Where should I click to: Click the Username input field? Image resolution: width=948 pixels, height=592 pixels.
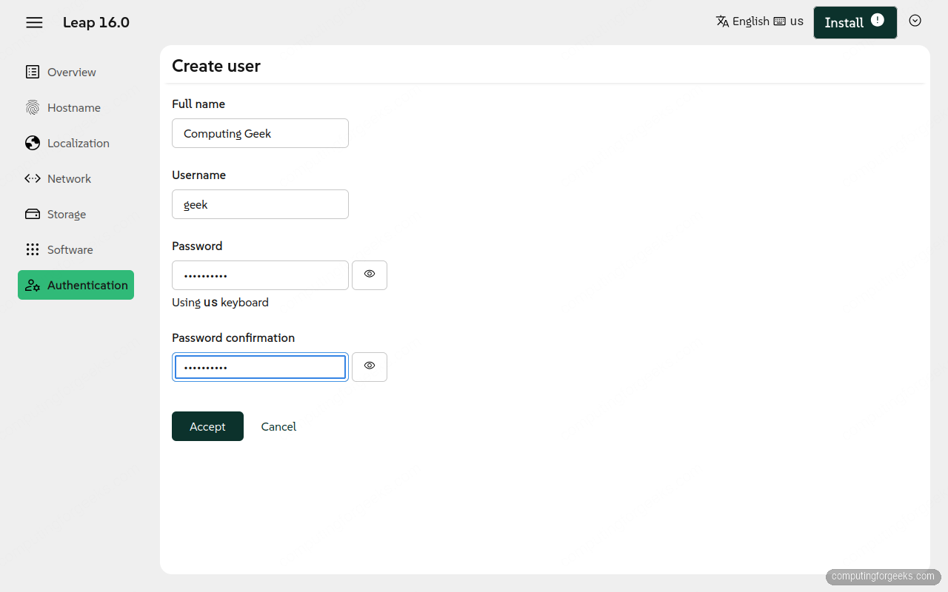coord(260,204)
